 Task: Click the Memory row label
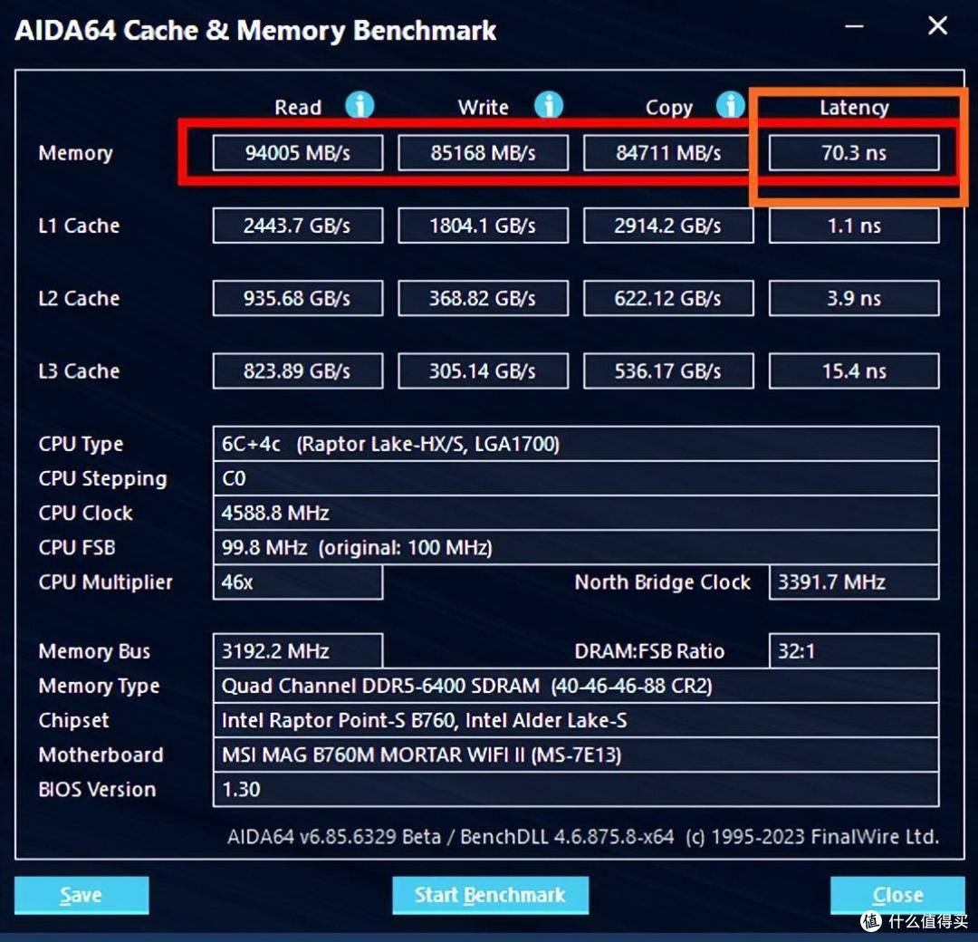(75, 153)
